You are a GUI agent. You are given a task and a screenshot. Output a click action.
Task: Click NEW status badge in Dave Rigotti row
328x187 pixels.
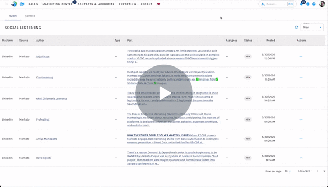(x=248, y=158)
